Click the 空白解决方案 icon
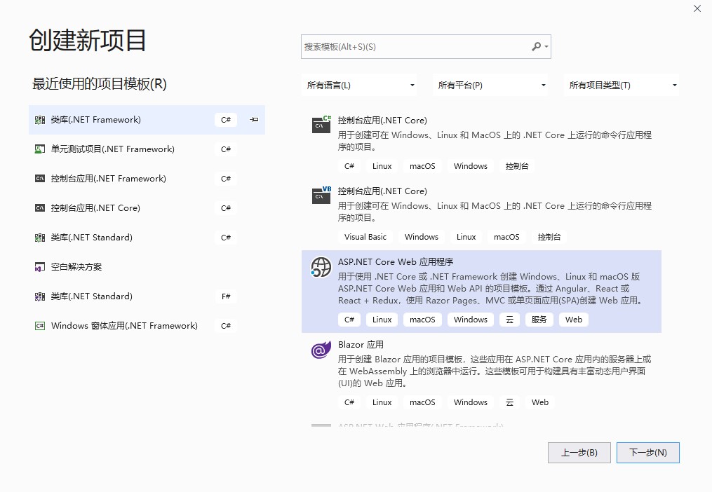 coord(40,267)
